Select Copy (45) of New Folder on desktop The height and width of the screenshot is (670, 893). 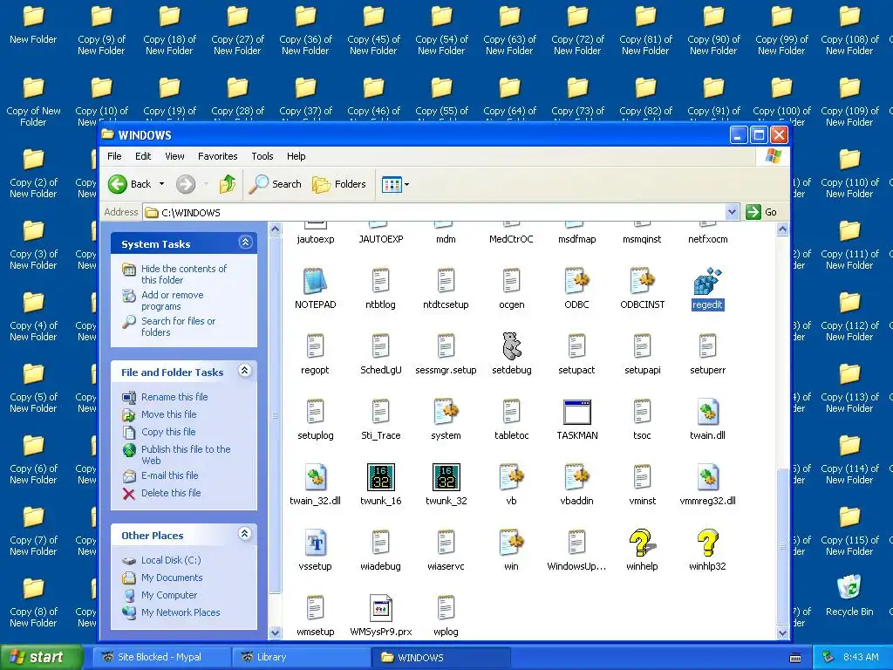coord(373,31)
